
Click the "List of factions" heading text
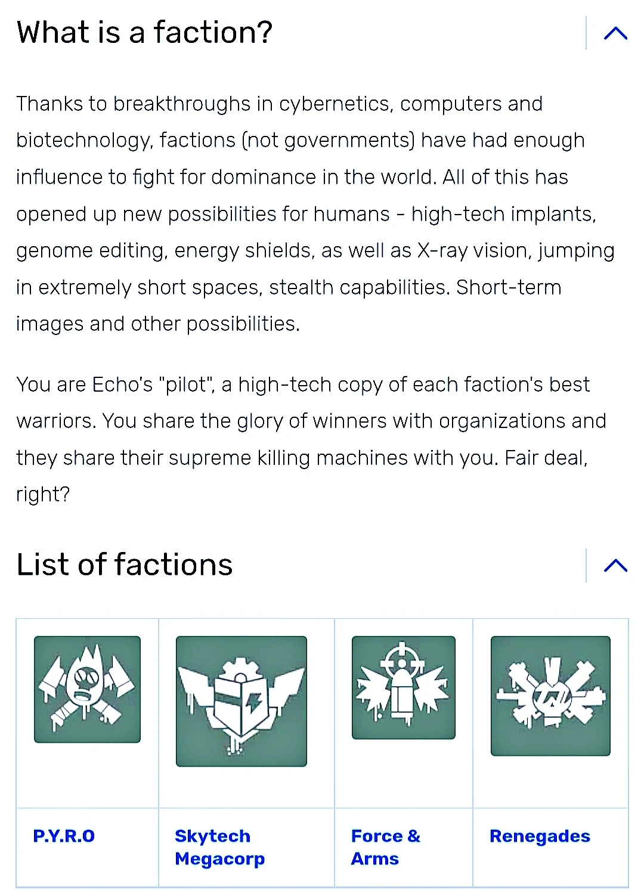point(125,565)
